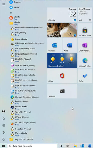This screenshot has height=148, width=93.
Task: Click the Windows Start button
Action: [4, 146]
